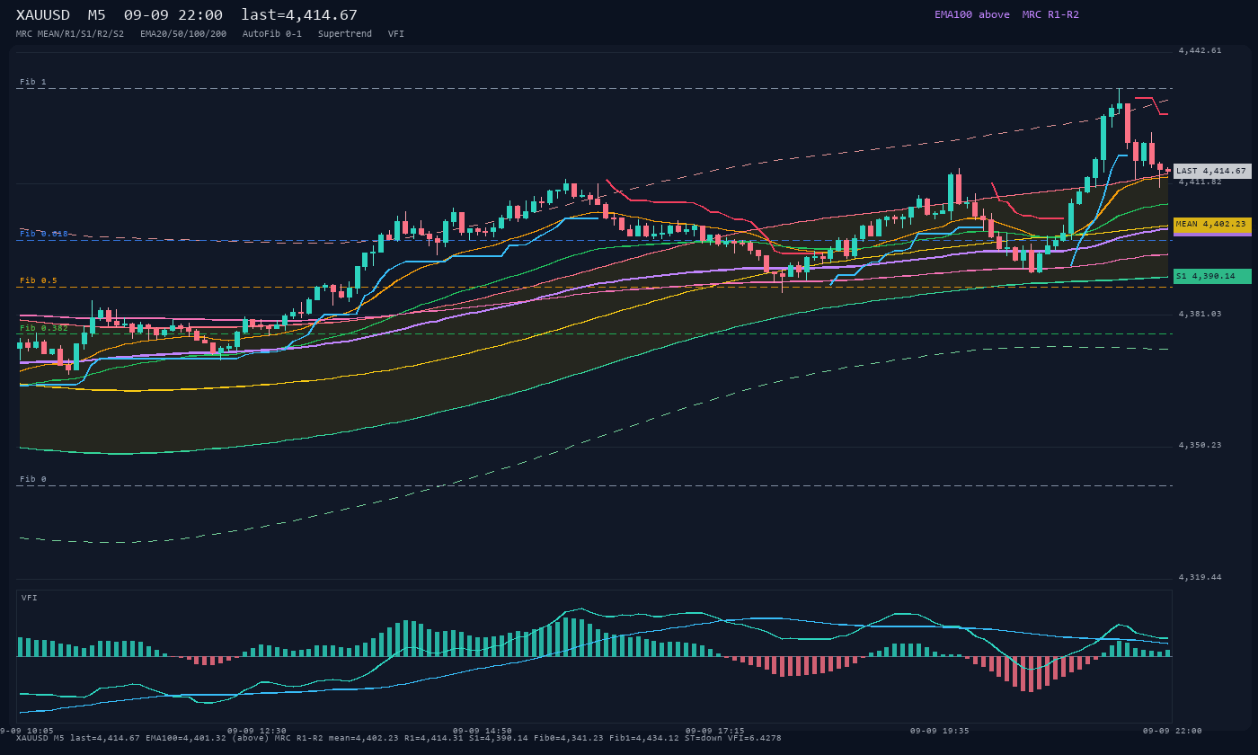This screenshot has height=755, width=1258.
Task: Click the 4,381.03 price axis label
Action: tap(1200, 314)
